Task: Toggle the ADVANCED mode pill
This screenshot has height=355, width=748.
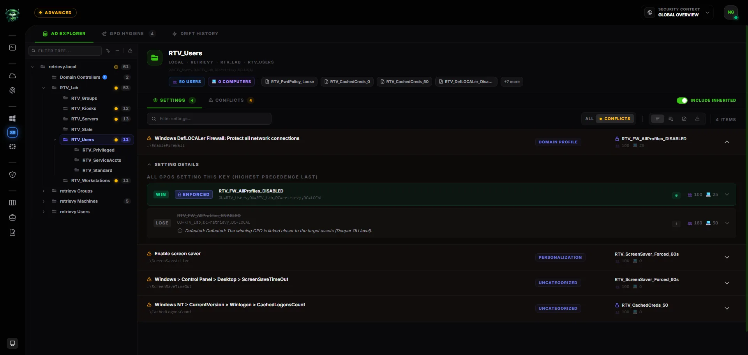Action: pyautogui.click(x=55, y=12)
